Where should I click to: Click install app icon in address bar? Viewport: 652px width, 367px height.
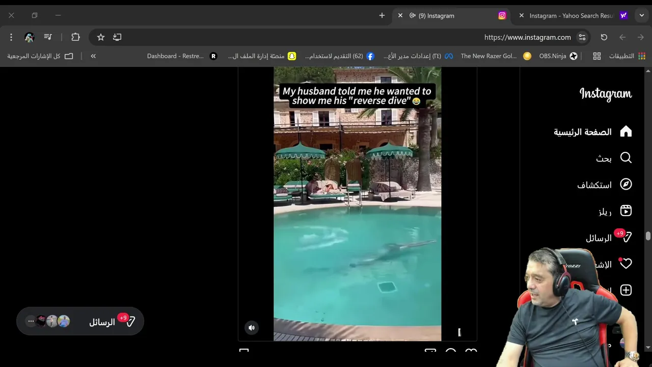pos(117,37)
